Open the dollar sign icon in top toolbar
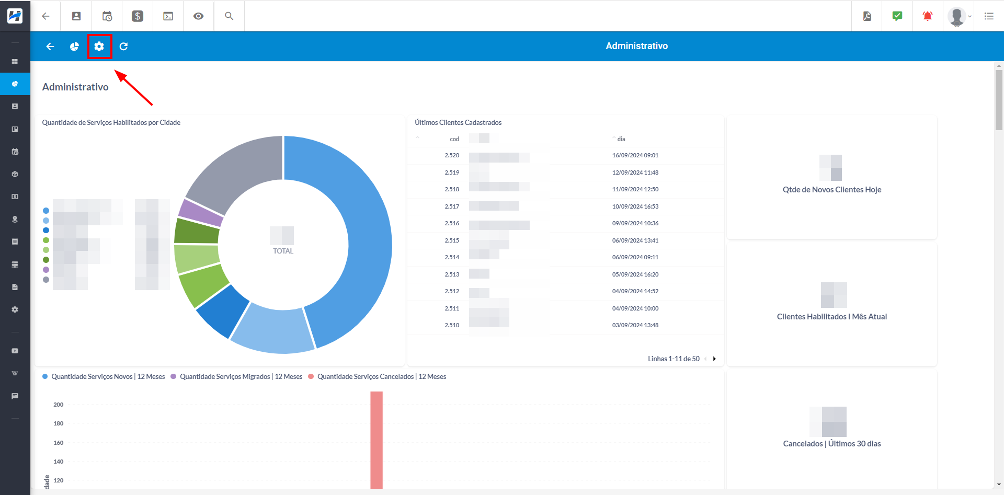Screen dimensions: 1004x495 point(138,16)
